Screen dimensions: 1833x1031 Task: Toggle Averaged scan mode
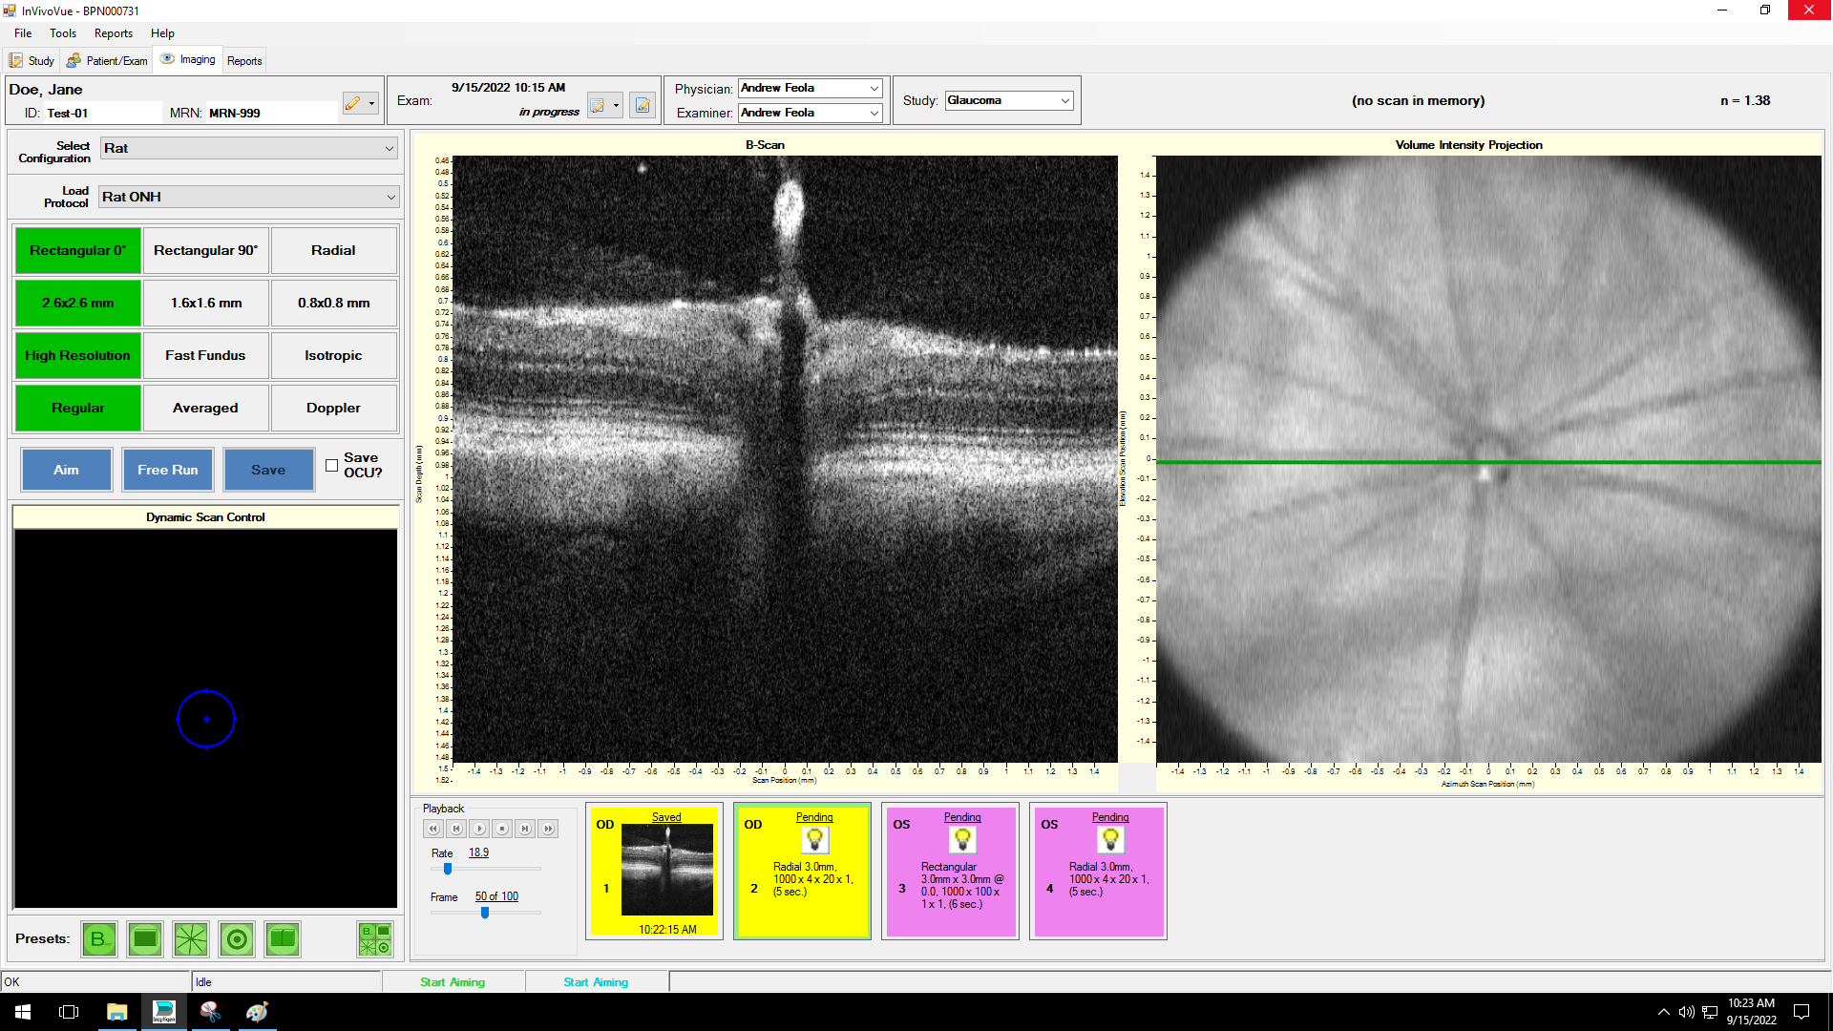(205, 408)
